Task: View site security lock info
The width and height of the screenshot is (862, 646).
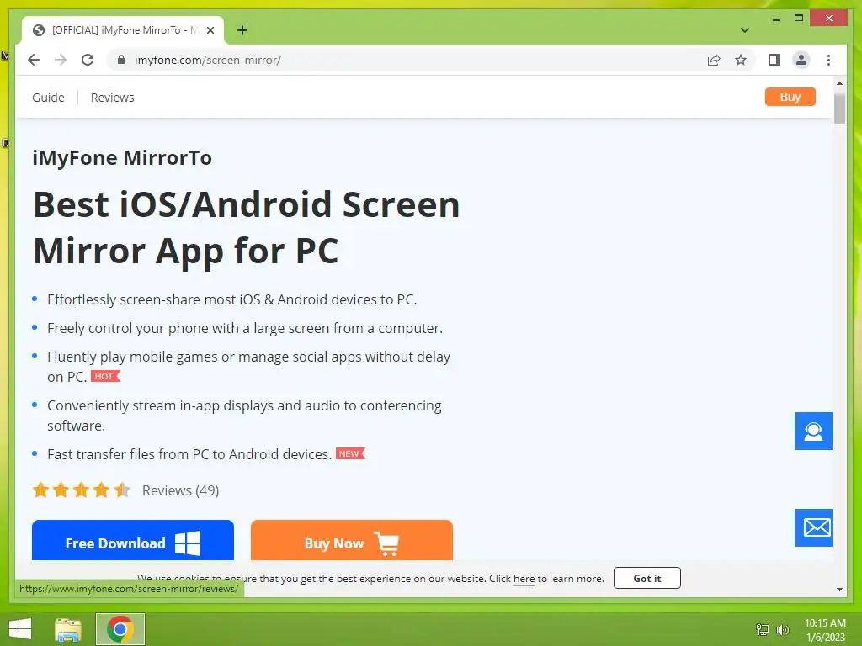Action: click(x=121, y=60)
